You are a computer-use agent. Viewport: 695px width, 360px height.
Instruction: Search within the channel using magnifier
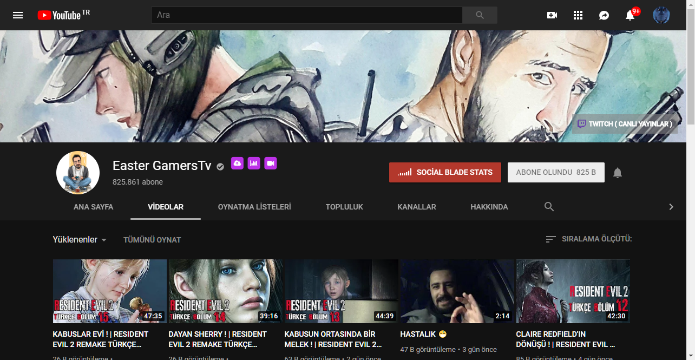[x=549, y=207]
